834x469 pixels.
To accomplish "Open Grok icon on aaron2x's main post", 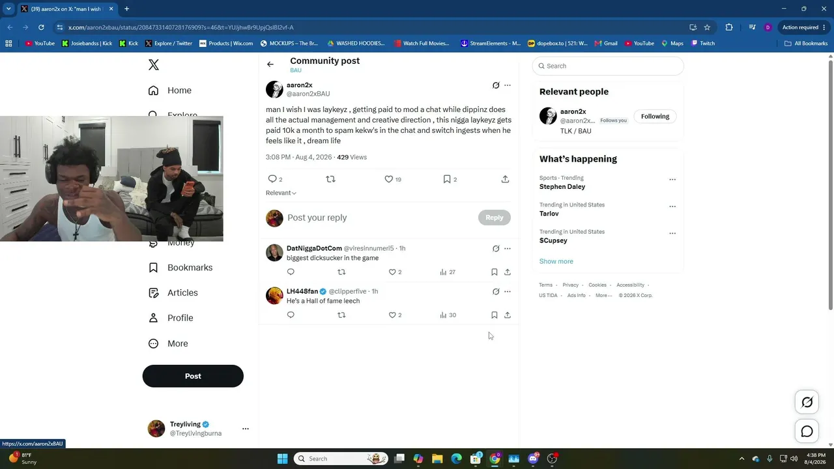I will [x=496, y=85].
